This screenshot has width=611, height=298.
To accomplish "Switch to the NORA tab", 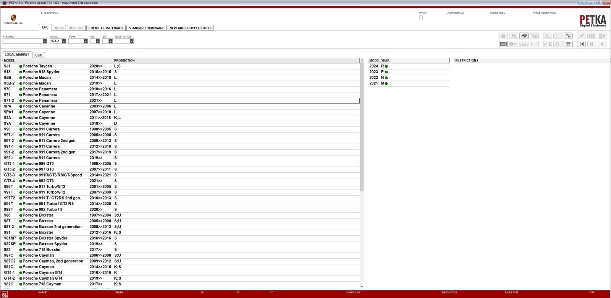I will 59,28.
